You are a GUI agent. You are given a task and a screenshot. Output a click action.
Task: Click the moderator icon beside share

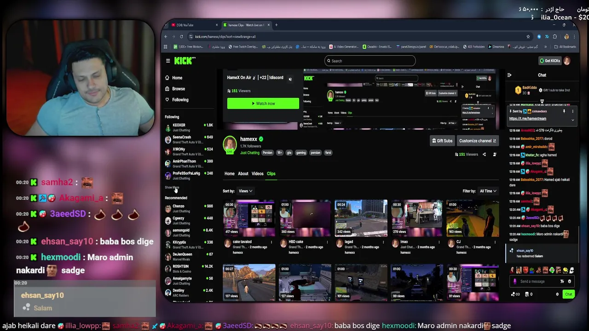tap(495, 154)
